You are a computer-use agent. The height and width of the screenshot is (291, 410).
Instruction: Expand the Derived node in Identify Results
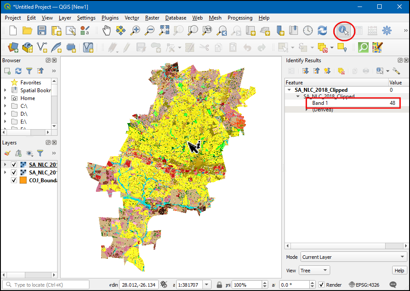[x=307, y=110]
